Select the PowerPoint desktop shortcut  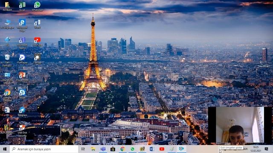[x=22, y=76]
